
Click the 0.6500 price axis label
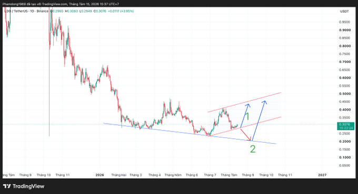pos(344,70)
